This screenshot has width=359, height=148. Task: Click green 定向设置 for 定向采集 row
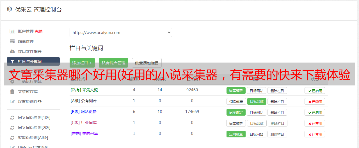coord(236,134)
